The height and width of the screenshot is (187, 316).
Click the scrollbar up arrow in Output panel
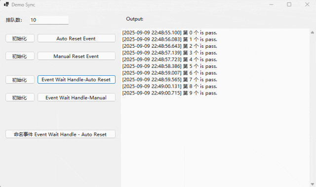click(313, 32)
